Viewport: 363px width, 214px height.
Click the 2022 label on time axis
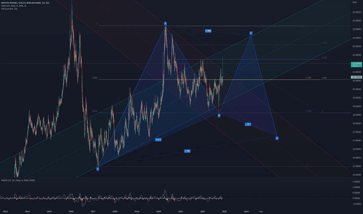(x=203, y=211)
